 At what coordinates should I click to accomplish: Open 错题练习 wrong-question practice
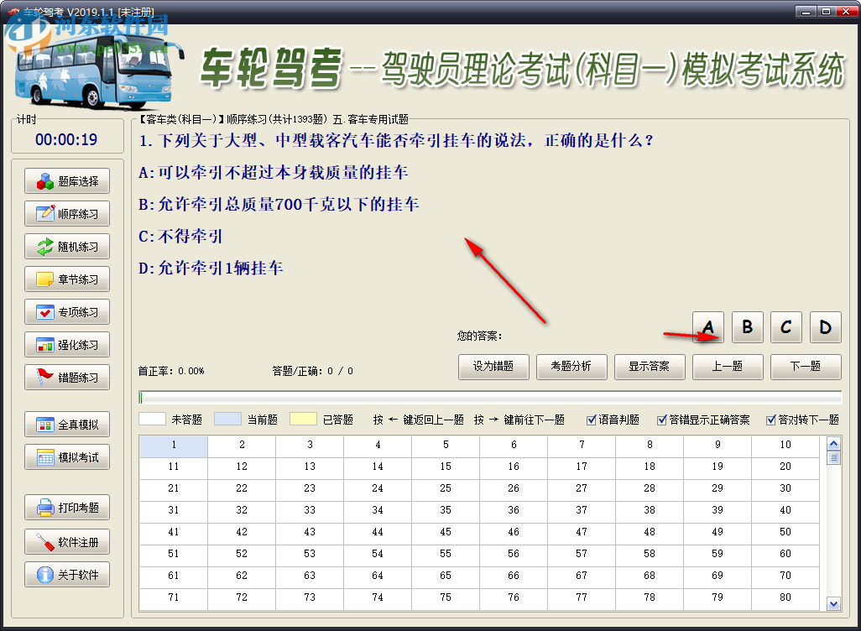(x=67, y=378)
